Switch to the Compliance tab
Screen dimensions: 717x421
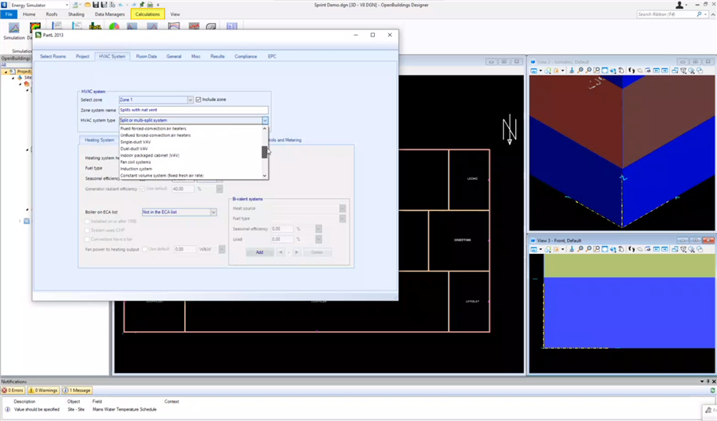pos(246,57)
